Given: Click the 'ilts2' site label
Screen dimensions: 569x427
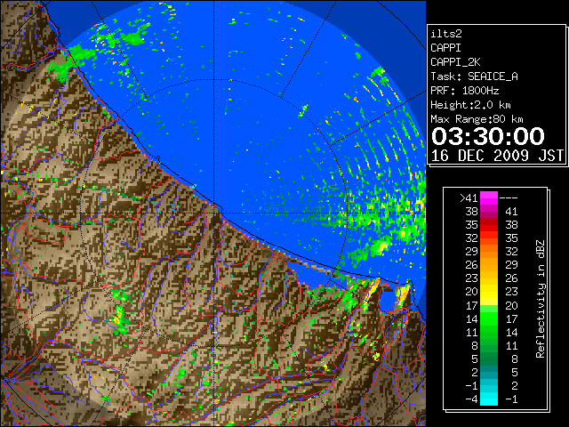Looking at the screenshot, I should pos(446,34).
